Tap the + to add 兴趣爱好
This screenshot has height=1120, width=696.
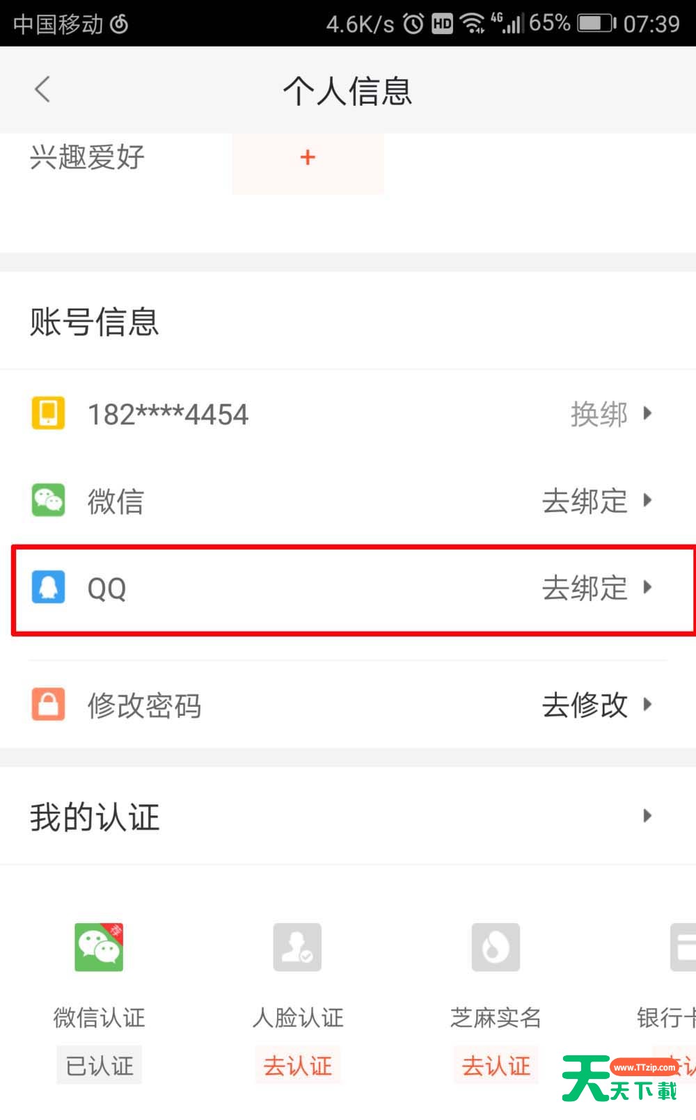point(307,158)
